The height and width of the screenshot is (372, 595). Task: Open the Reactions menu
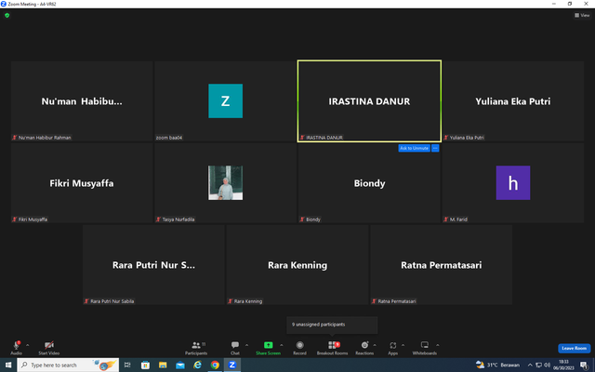click(x=364, y=348)
